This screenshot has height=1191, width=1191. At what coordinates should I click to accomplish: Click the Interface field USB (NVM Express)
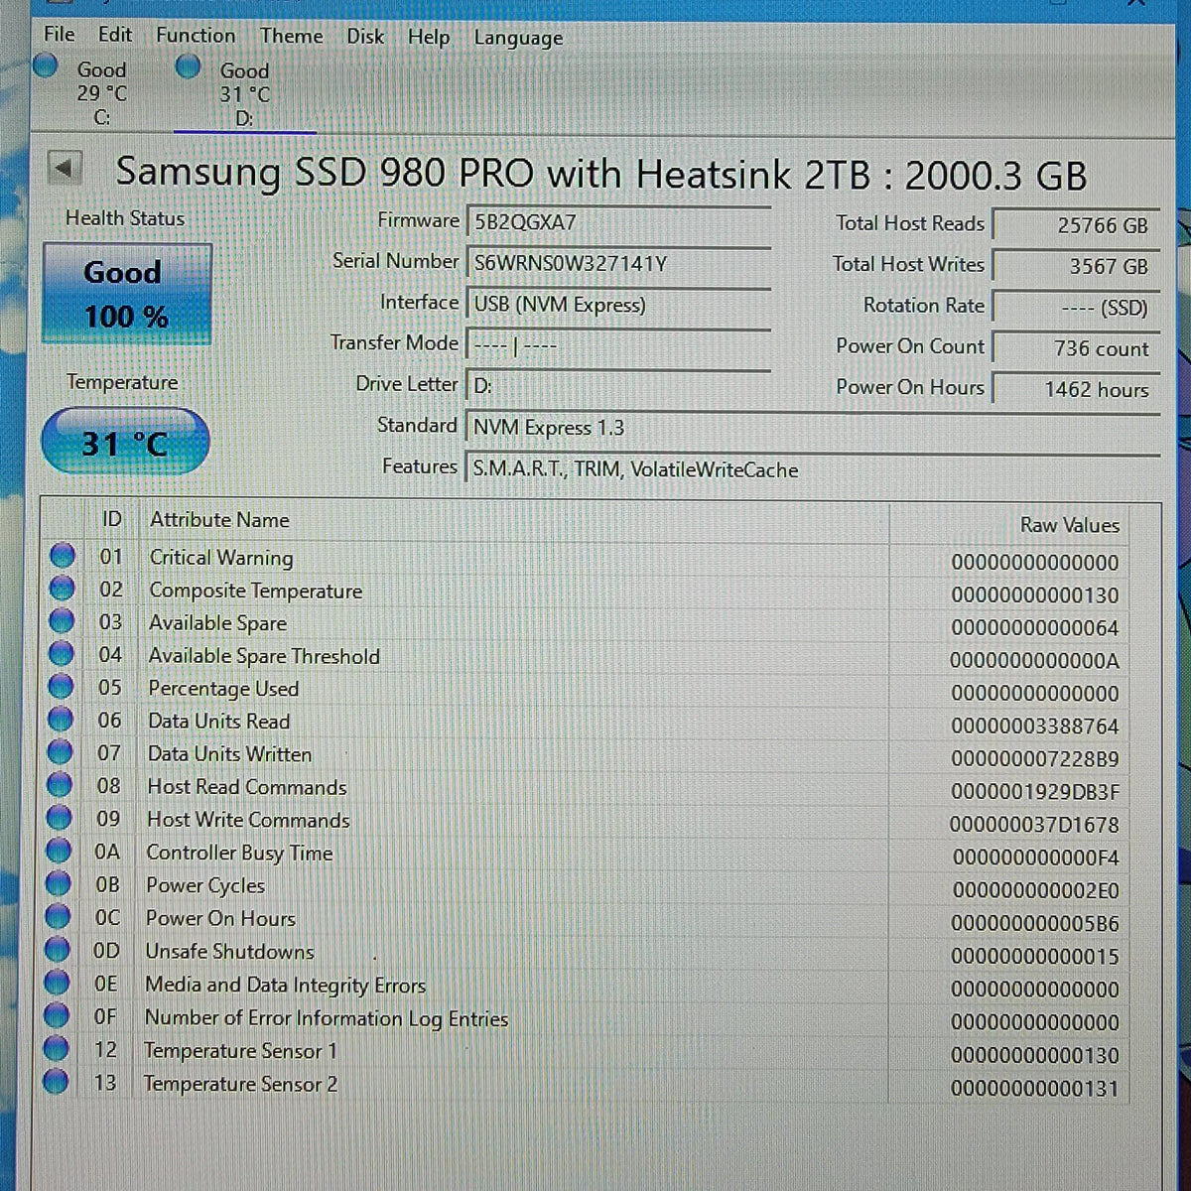617,304
